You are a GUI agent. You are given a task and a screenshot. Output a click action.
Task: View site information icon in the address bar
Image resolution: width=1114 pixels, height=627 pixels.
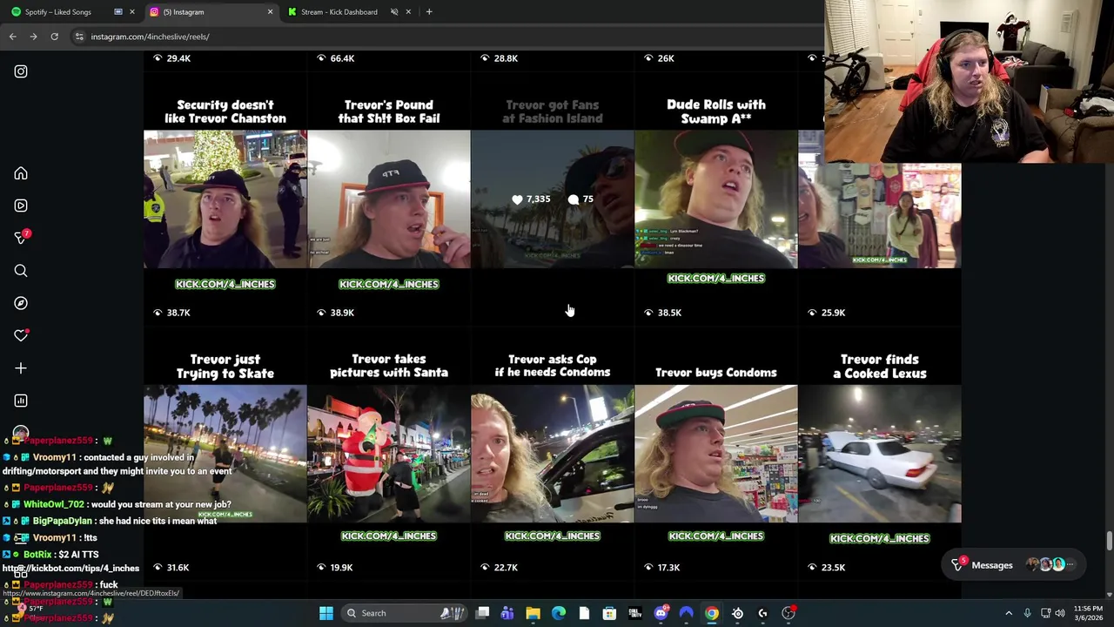click(79, 37)
